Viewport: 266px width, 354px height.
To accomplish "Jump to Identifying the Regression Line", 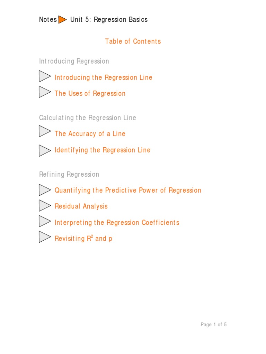I will point(103,150).
